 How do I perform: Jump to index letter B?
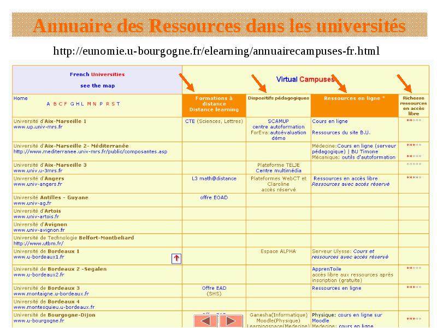tap(55, 104)
